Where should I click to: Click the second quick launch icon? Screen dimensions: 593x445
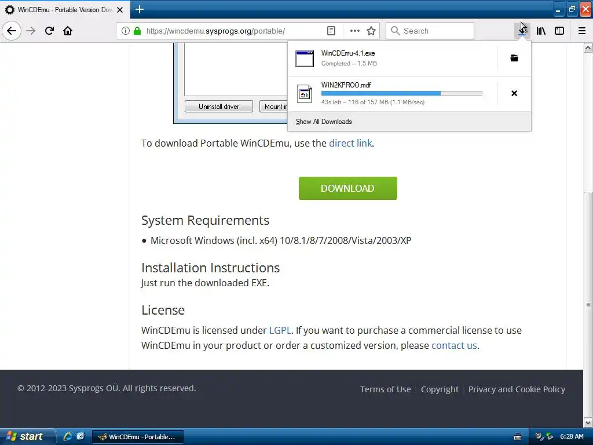[80, 436]
